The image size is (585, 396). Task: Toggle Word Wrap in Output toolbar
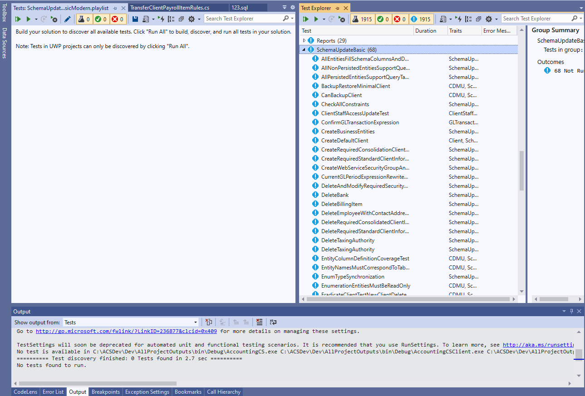coord(273,323)
